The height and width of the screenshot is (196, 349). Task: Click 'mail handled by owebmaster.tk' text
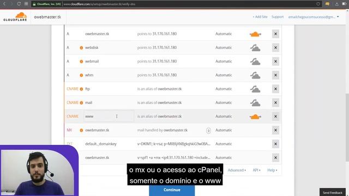point(163,130)
